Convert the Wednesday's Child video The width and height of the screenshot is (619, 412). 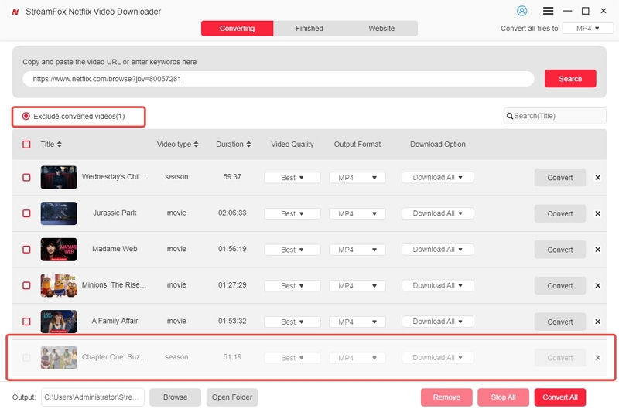[559, 178]
